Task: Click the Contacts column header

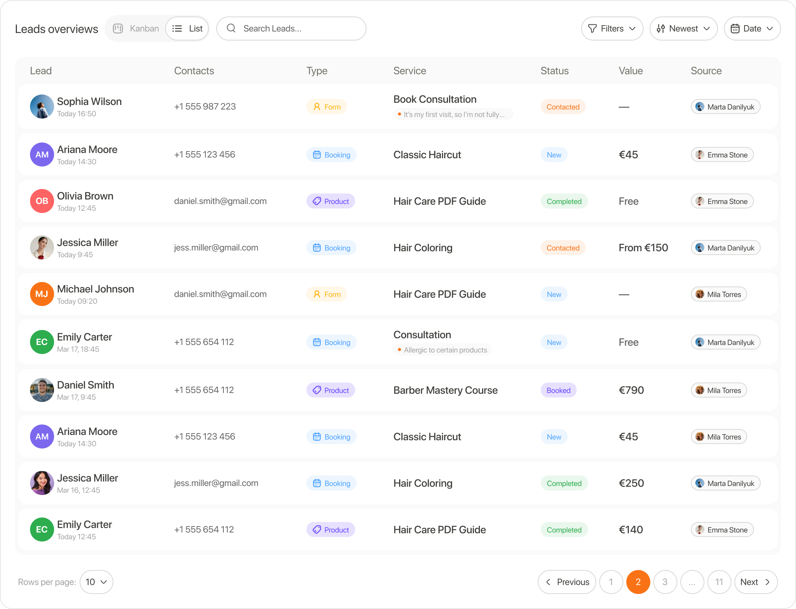Action: click(194, 71)
